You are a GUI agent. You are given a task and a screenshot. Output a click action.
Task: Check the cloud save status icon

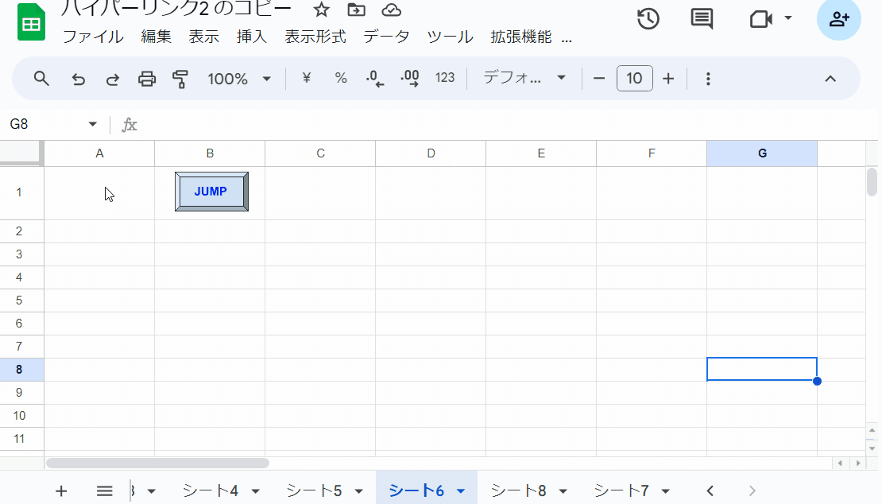(x=391, y=10)
